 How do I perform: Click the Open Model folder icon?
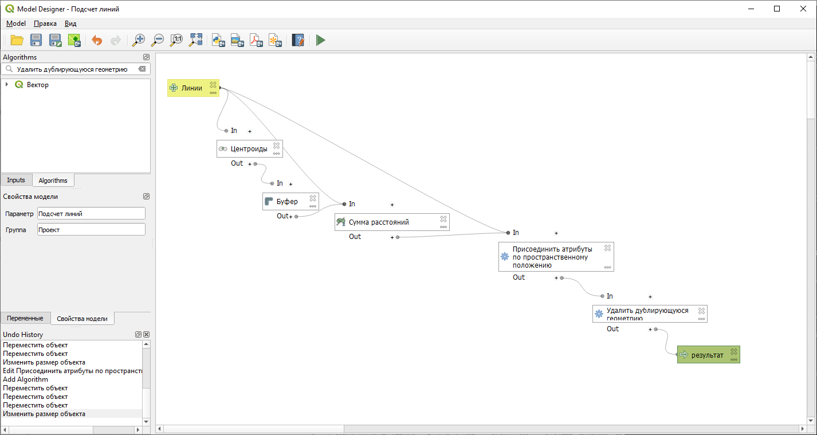coord(17,40)
